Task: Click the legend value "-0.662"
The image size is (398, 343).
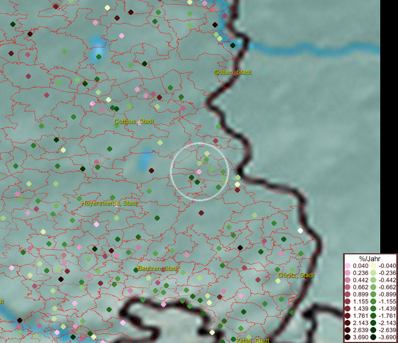Action: [387, 288]
